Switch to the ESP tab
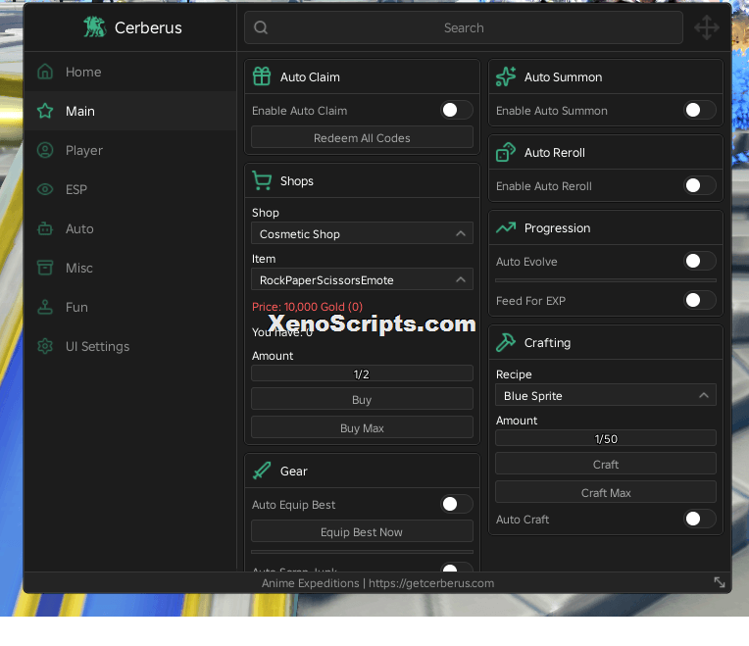 (130, 189)
